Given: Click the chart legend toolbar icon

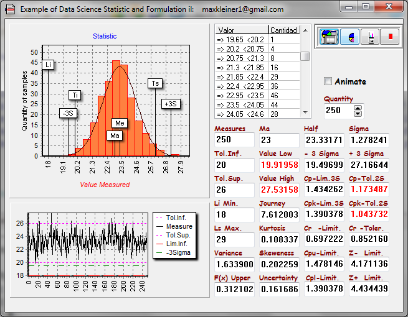Looking at the screenshot, I should coord(371,37).
